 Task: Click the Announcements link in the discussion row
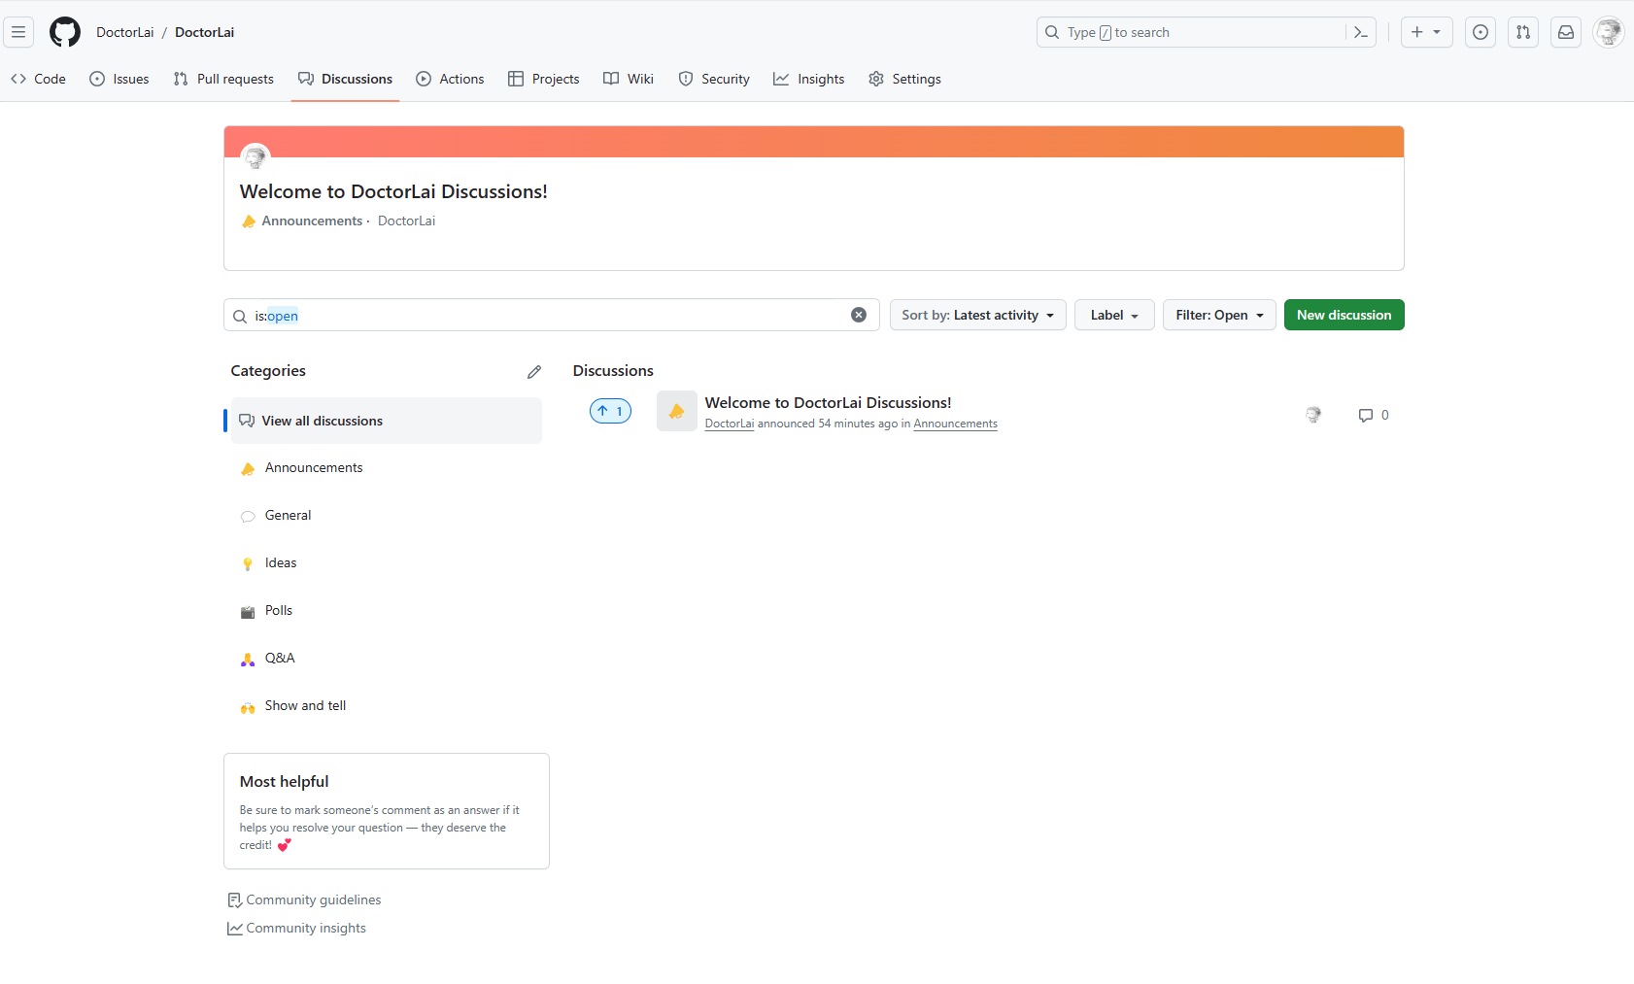tap(956, 424)
